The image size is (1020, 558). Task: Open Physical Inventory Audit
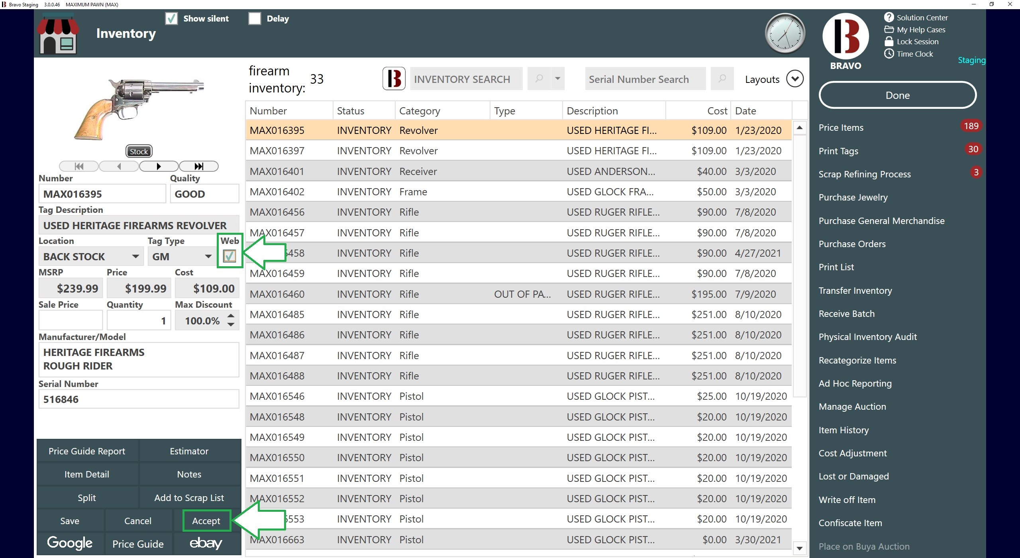click(867, 337)
